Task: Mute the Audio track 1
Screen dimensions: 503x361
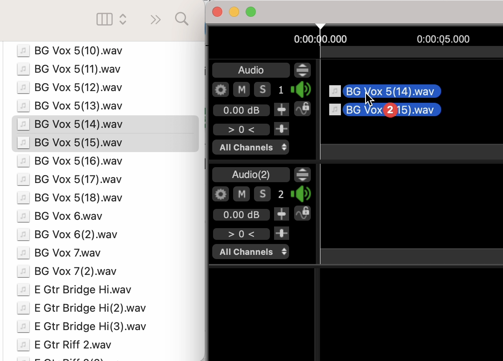Action: point(241,89)
